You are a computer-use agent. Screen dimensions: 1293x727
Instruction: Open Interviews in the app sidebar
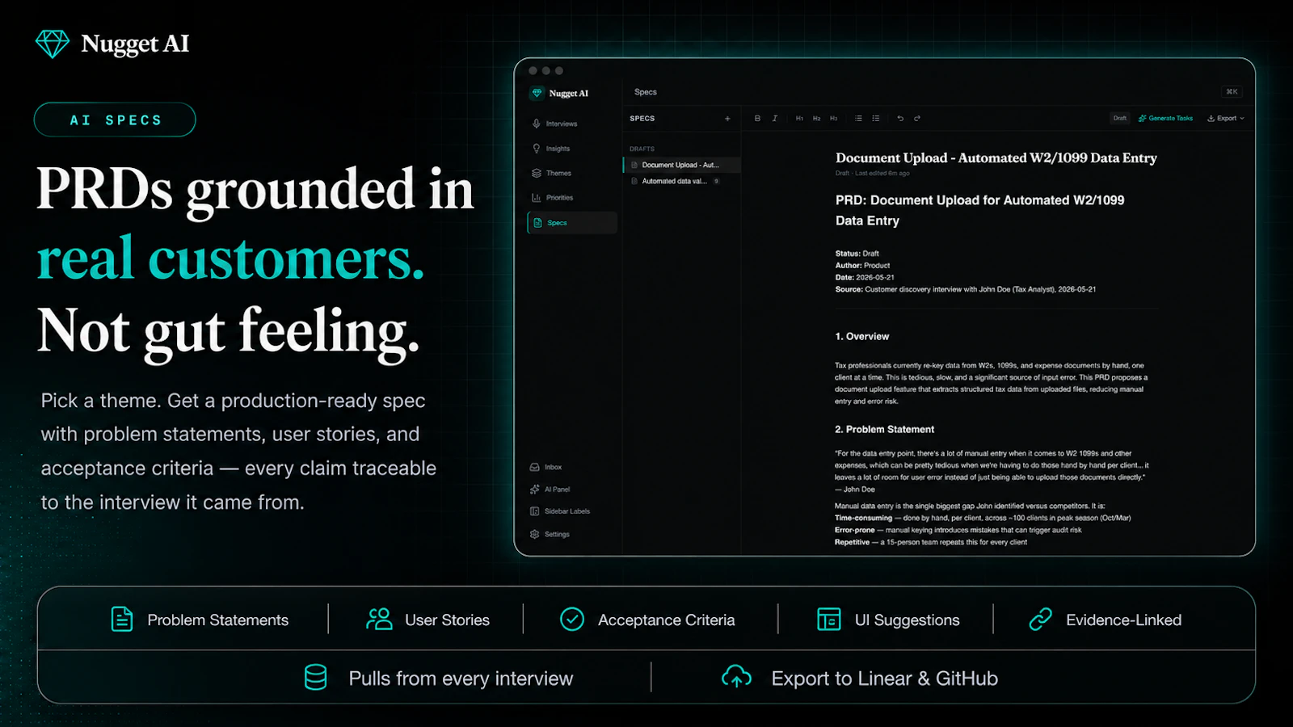coord(554,124)
